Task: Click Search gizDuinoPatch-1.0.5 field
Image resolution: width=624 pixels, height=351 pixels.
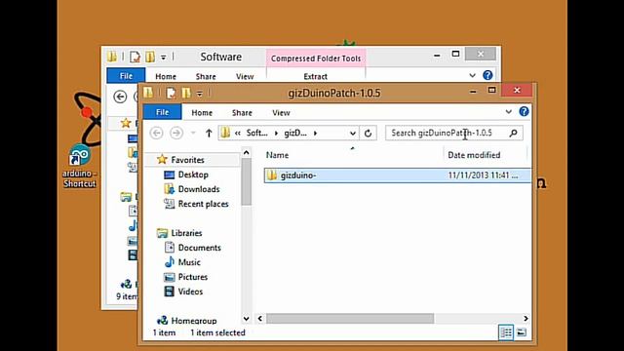Action: [x=453, y=133]
